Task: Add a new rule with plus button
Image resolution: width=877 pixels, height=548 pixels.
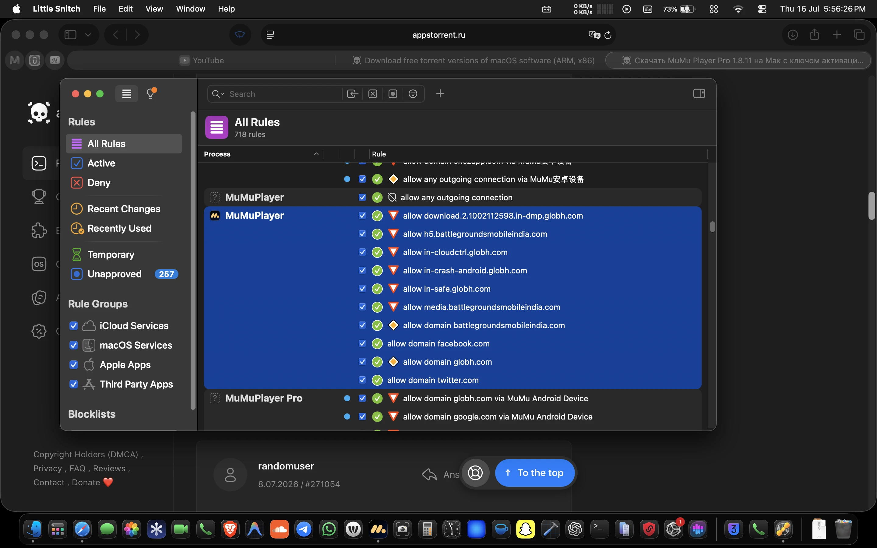Action: 440,93
